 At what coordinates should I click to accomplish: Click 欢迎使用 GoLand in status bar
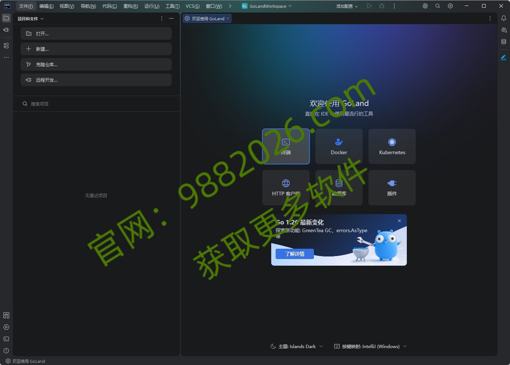click(x=25, y=361)
